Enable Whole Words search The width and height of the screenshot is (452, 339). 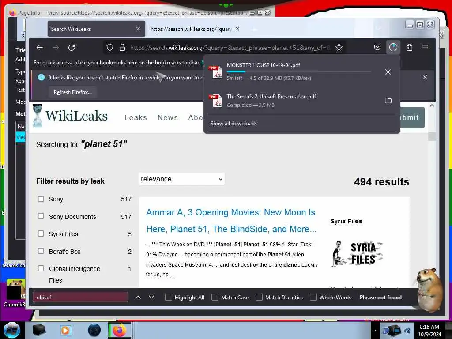click(313, 297)
